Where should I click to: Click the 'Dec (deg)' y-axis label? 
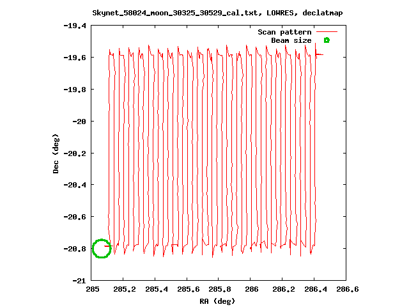tap(56, 153)
